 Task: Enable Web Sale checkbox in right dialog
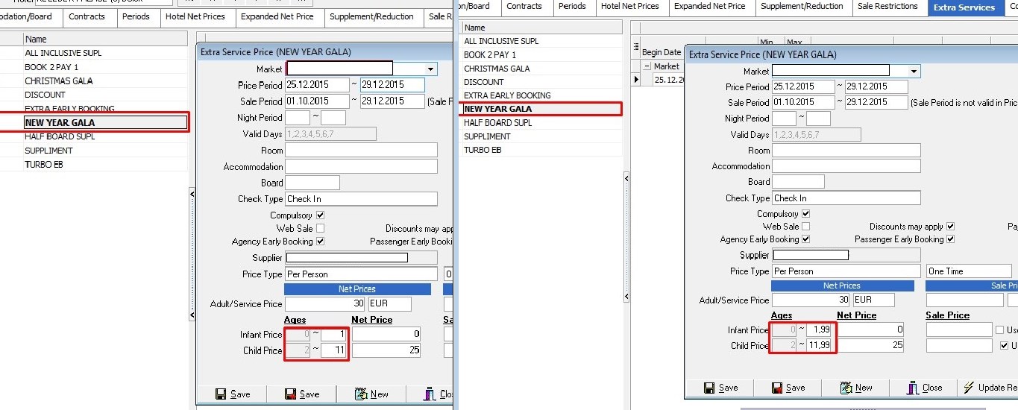point(805,227)
